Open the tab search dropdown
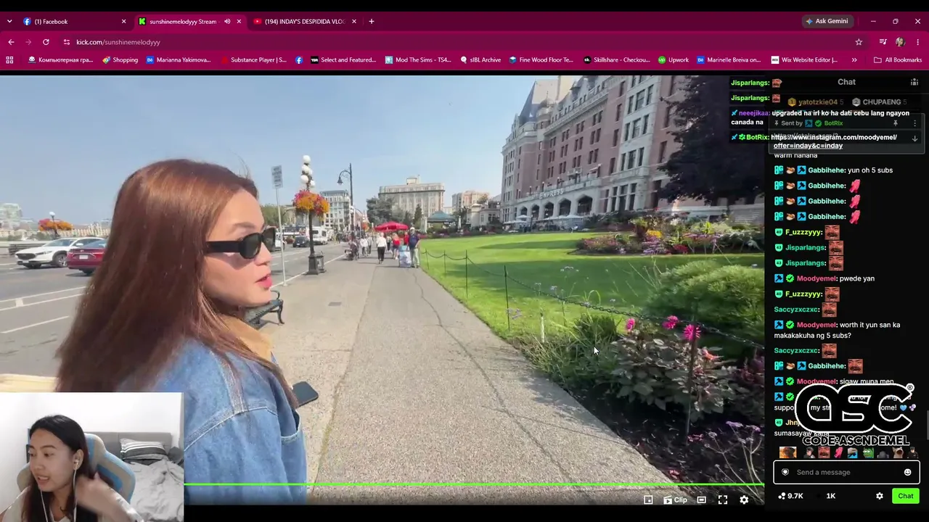The height and width of the screenshot is (522, 929). coord(9,21)
